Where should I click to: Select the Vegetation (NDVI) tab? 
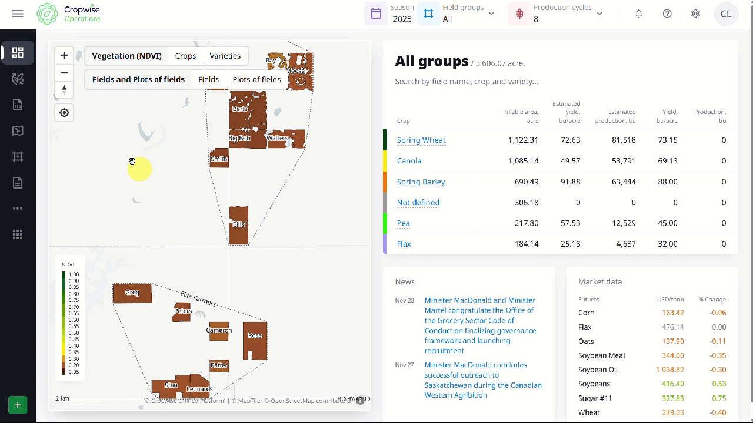[126, 56]
